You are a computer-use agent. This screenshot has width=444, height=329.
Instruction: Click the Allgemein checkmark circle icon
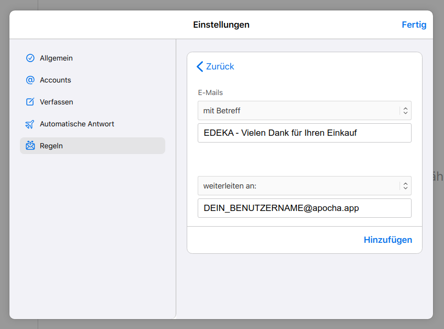(30, 58)
